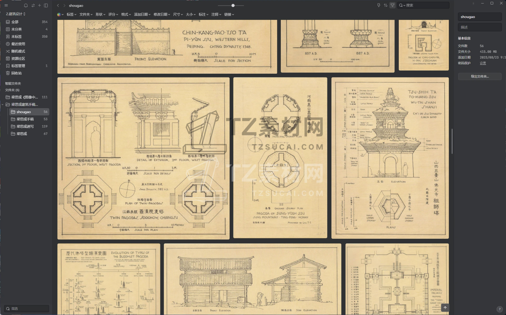Switch library via 2.建筑设计 selector
Viewport: 506px width, 315px height.
click(15, 14)
